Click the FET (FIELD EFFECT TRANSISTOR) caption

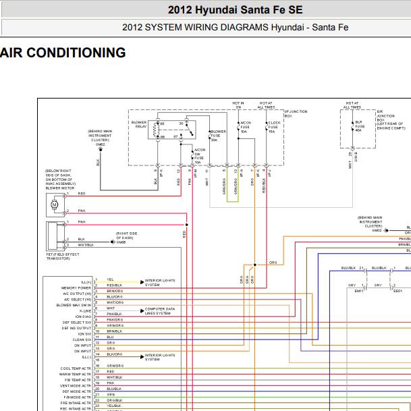(x=63, y=256)
